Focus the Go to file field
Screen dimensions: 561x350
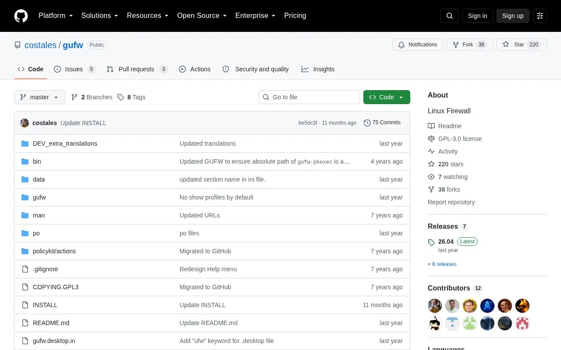coord(309,97)
